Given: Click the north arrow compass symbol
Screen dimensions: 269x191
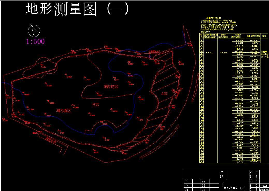Looking at the screenshot, I should 34,31.
